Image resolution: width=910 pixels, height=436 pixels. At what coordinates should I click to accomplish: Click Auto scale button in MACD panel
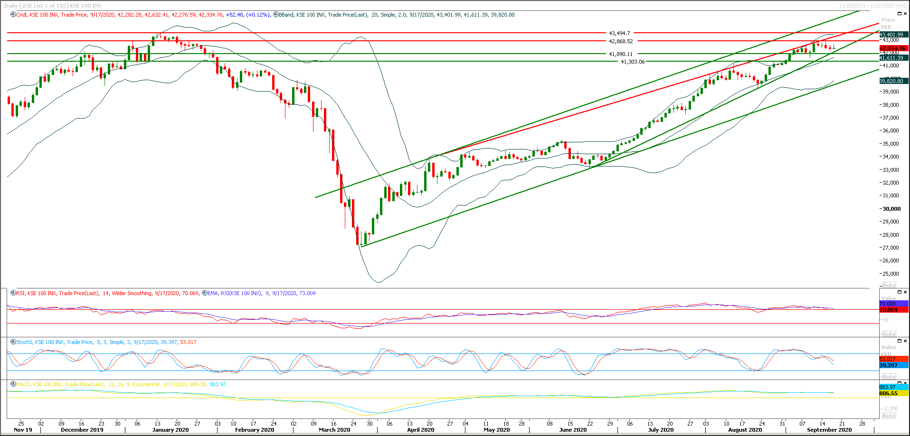pyautogui.click(x=889, y=416)
